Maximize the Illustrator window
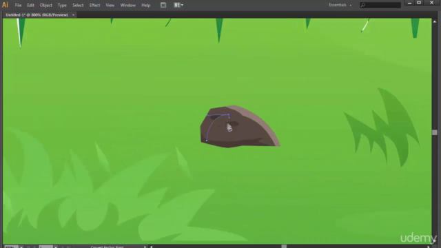 point(419,3)
